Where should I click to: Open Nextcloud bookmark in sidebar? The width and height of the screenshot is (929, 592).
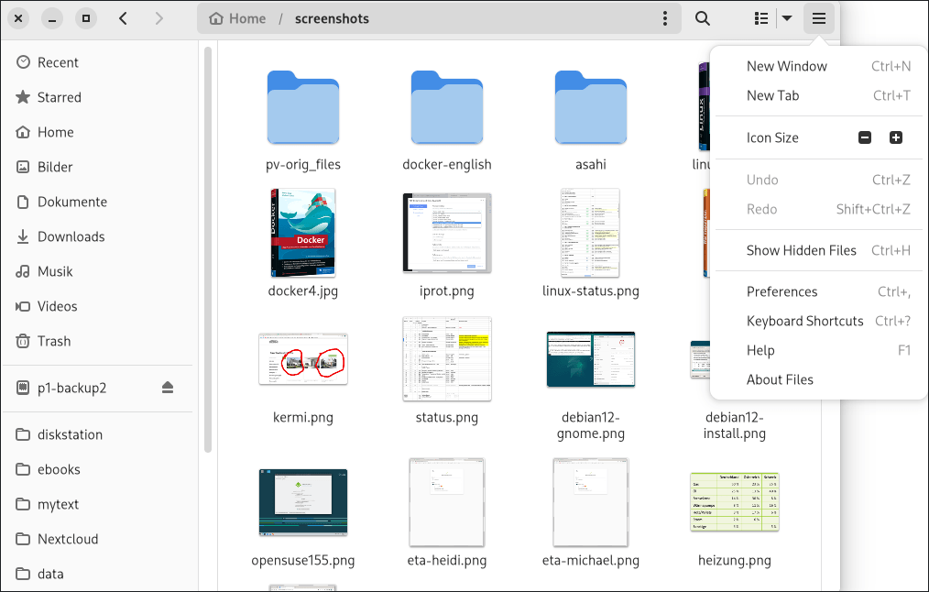click(100, 539)
